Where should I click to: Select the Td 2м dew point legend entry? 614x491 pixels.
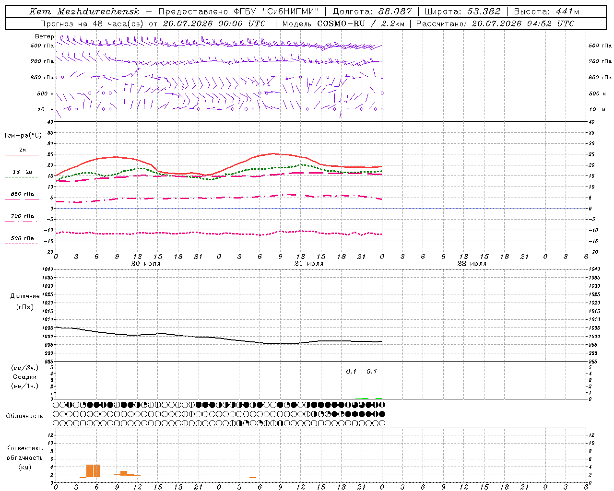(x=23, y=173)
